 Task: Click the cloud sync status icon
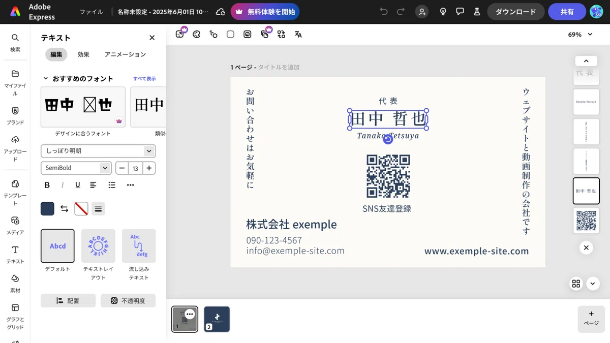tap(220, 12)
